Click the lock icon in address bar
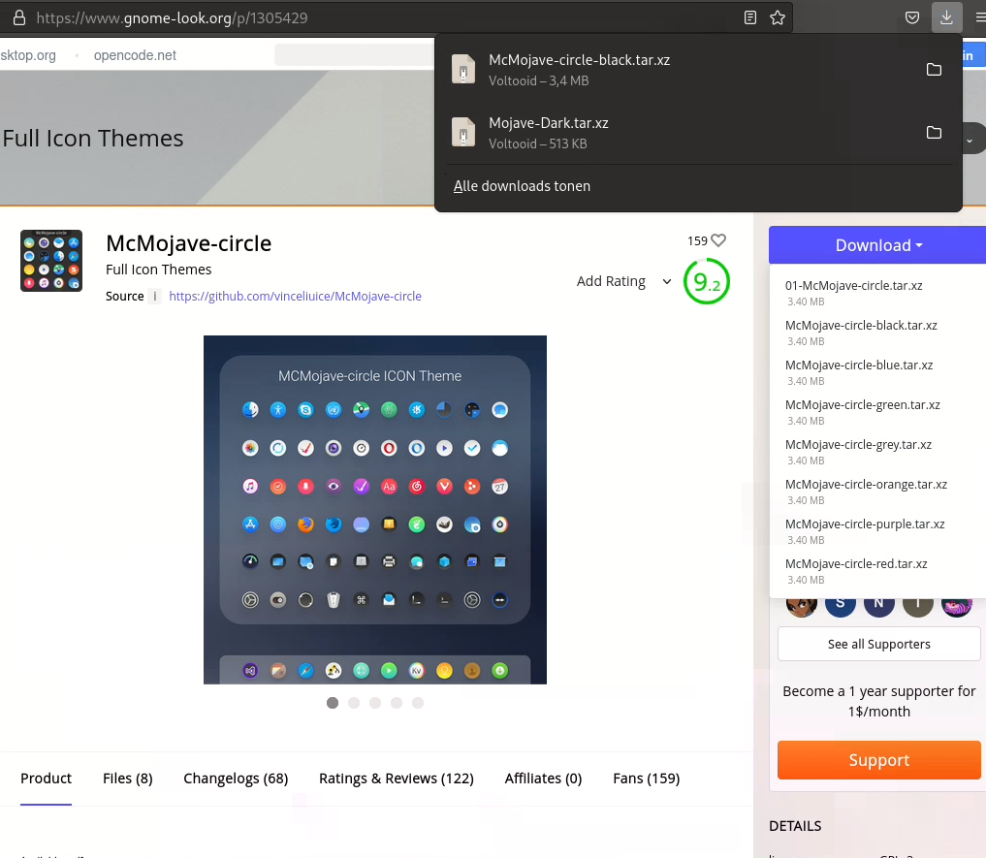 pyautogui.click(x=19, y=17)
